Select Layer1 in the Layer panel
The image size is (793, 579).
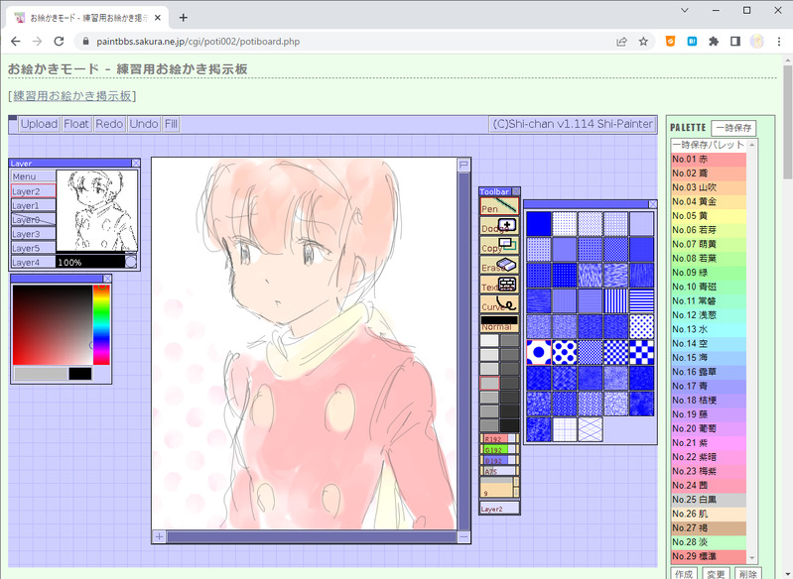(x=34, y=205)
